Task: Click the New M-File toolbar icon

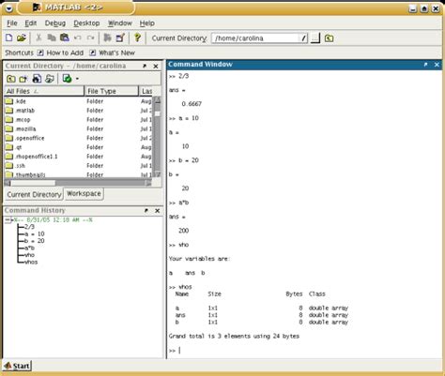Action: [x=9, y=38]
